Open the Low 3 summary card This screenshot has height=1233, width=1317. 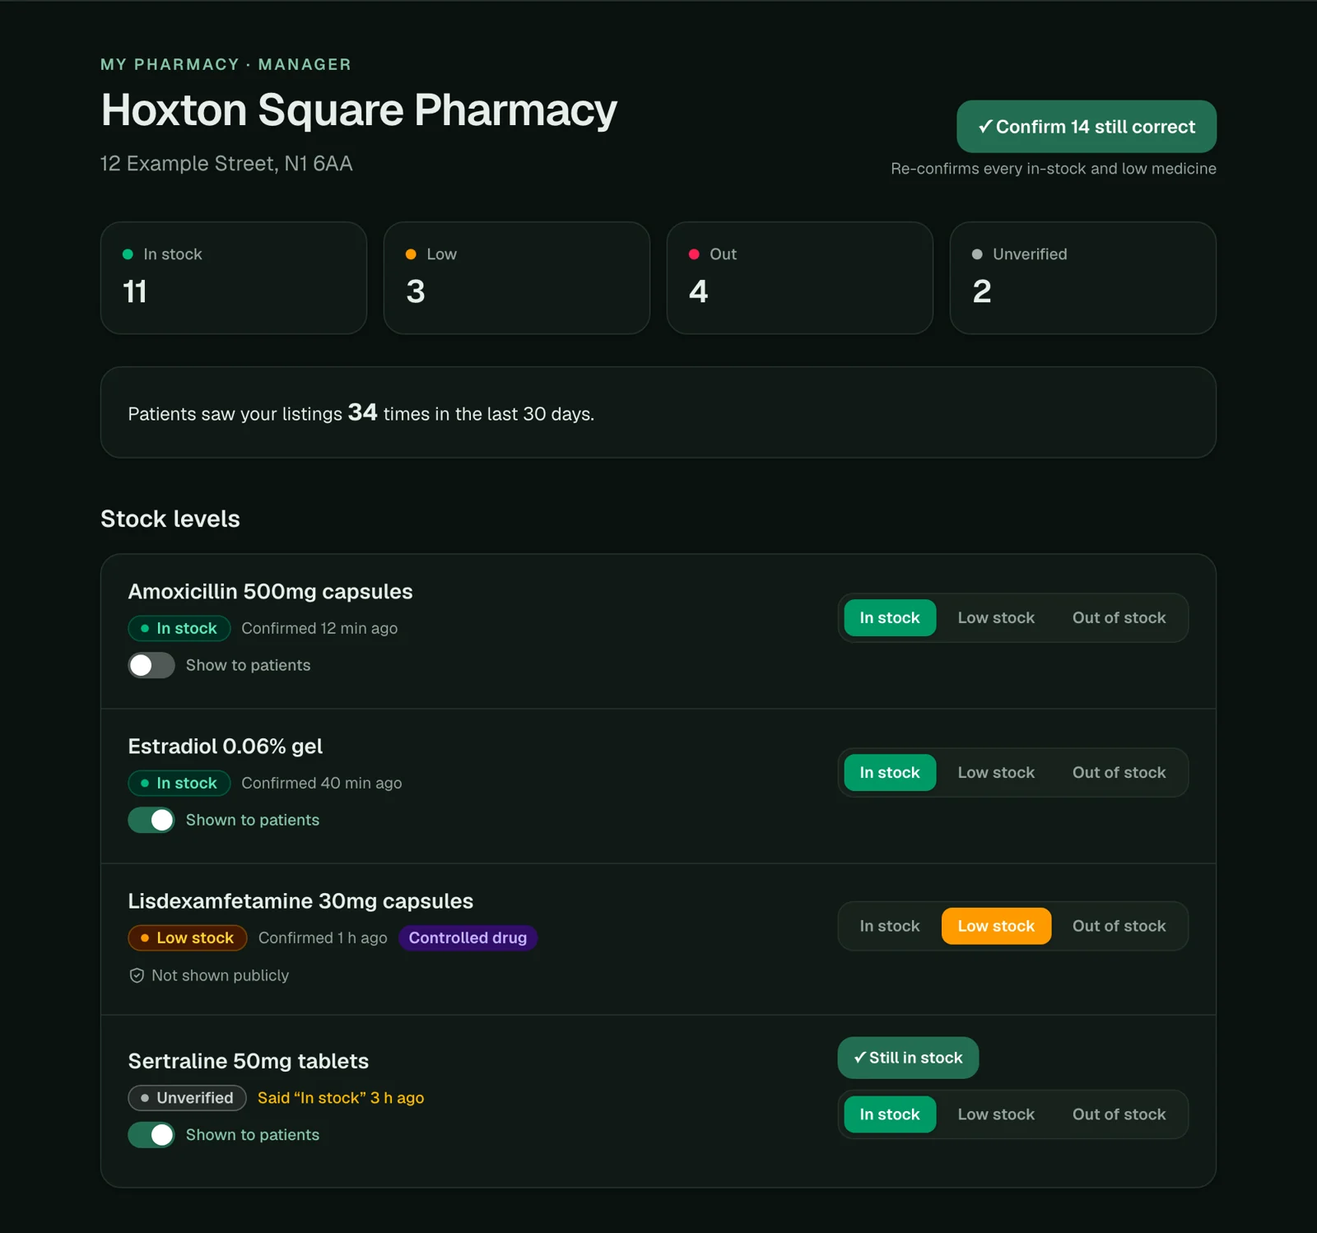[517, 278]
